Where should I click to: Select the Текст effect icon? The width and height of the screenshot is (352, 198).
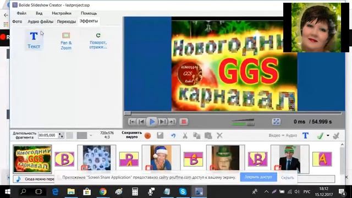(34, 40)
